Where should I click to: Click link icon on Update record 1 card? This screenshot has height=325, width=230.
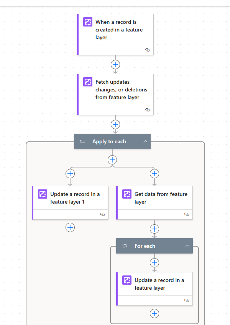click(102, 214)
